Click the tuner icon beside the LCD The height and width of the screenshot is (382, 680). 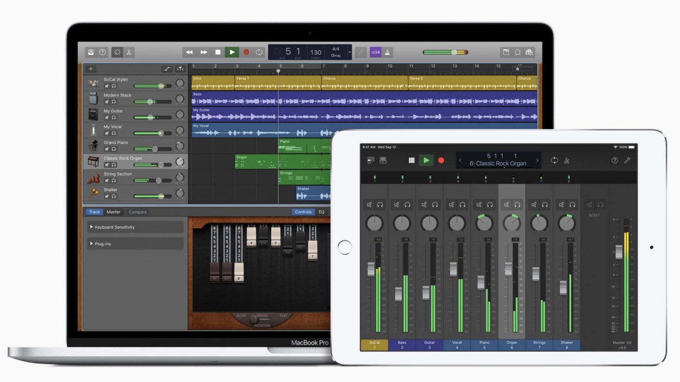click(361, 52)
